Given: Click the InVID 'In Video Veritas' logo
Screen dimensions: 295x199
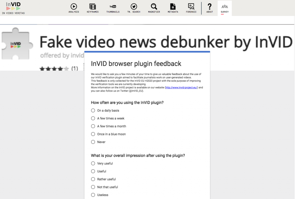Looking at the screenshot, I should [13, 8].
